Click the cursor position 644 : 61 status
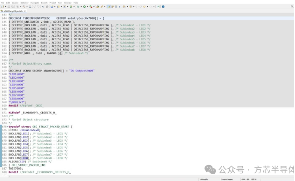Screen dimensions: 295x181 pyautogui.click(x=249, y=179)
